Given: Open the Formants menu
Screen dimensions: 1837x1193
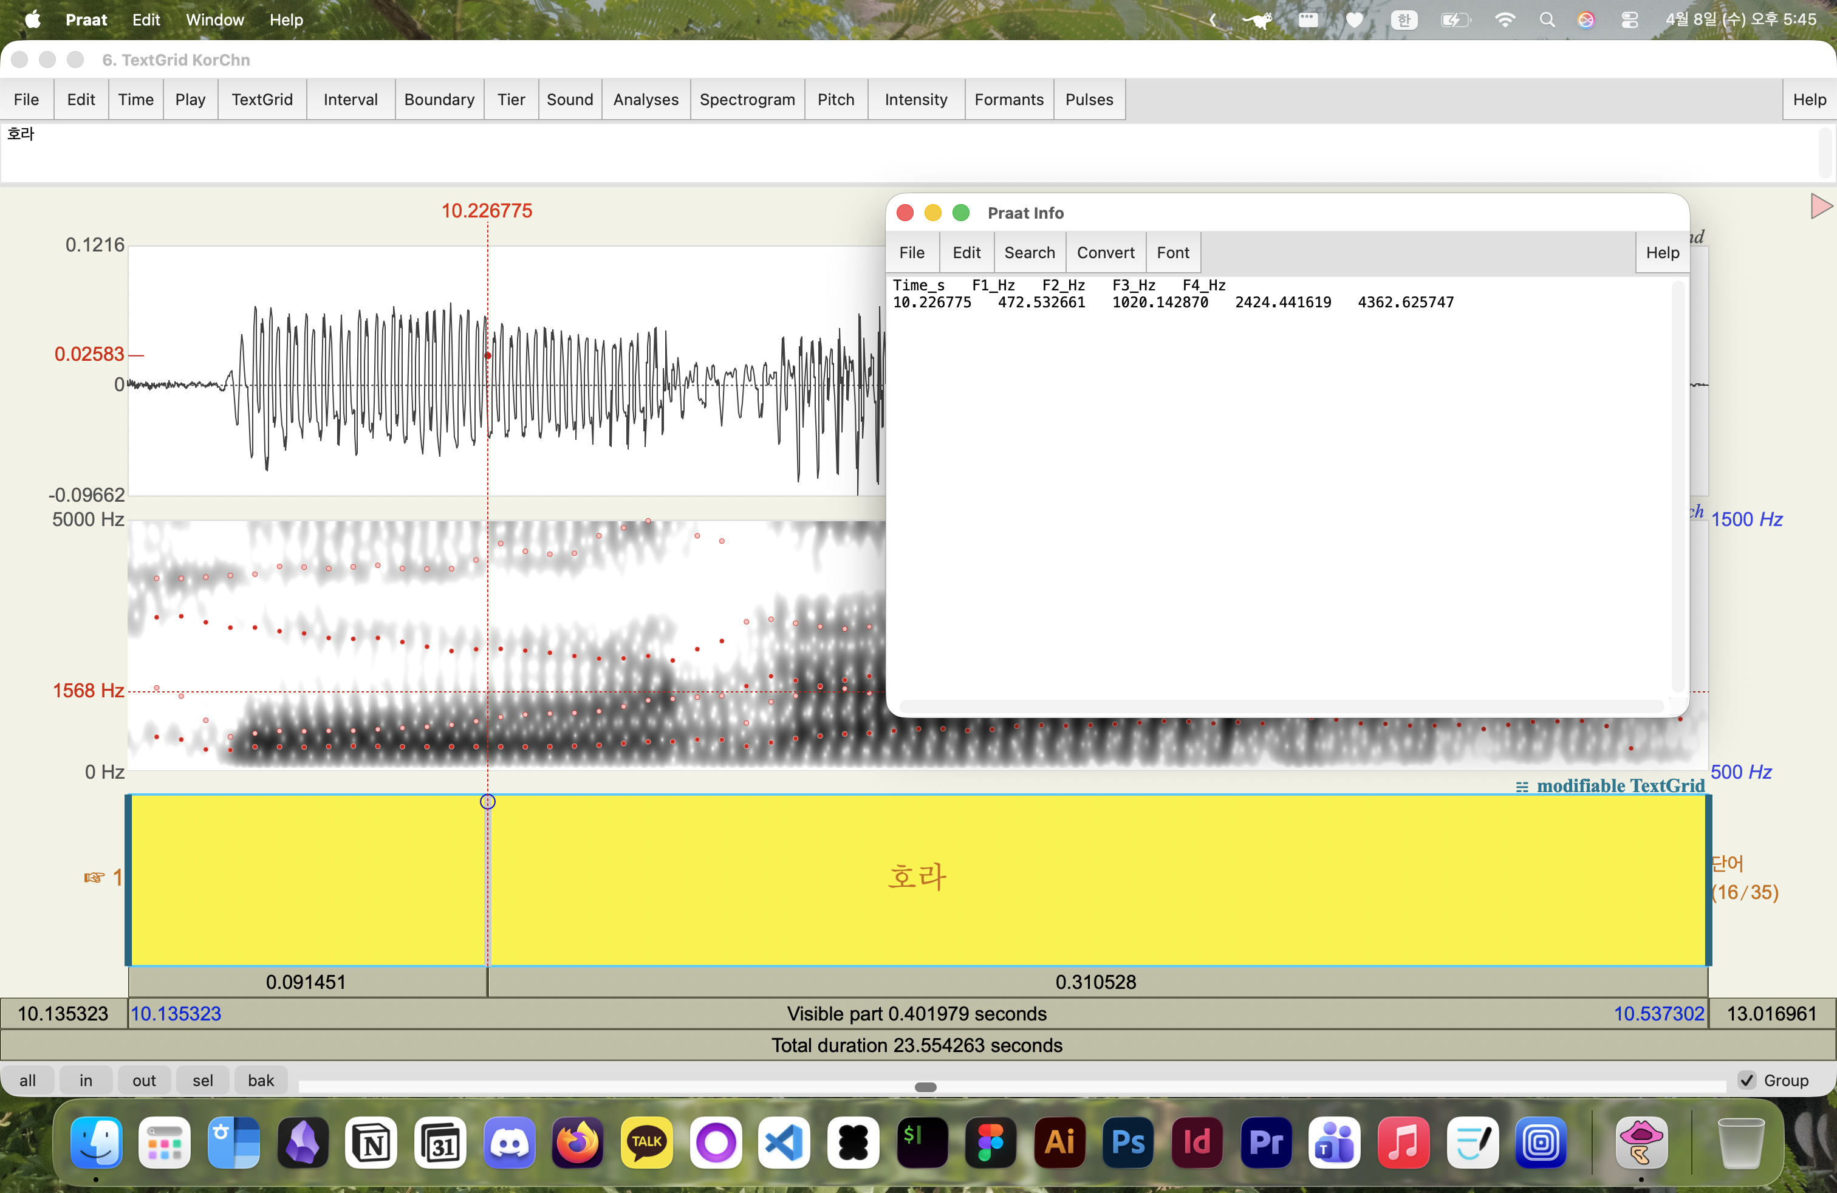Looking at the screenshot, I should tap(1008, 100).
